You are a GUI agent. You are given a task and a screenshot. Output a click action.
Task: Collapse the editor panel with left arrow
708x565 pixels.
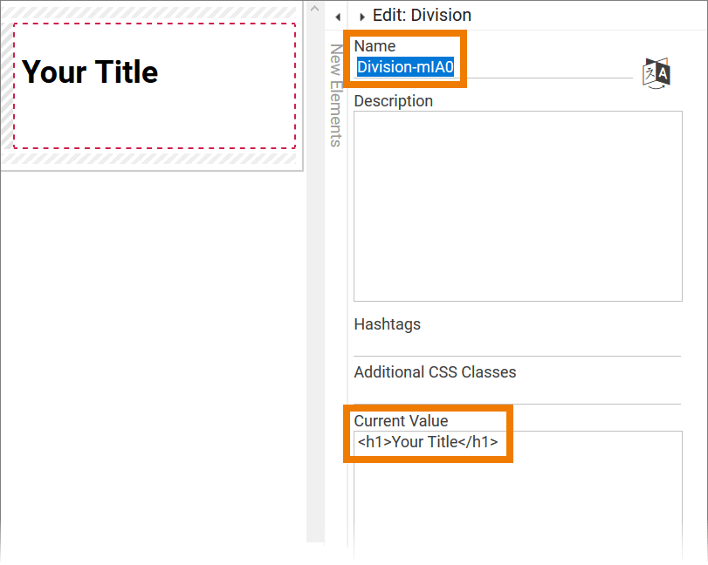point(338,17)
